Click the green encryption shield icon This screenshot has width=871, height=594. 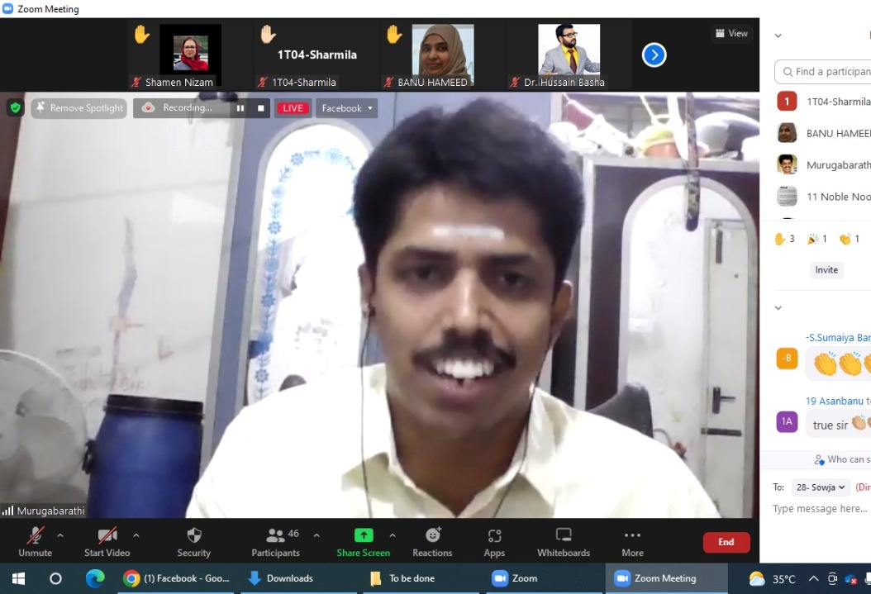click(x=16, y=107)
